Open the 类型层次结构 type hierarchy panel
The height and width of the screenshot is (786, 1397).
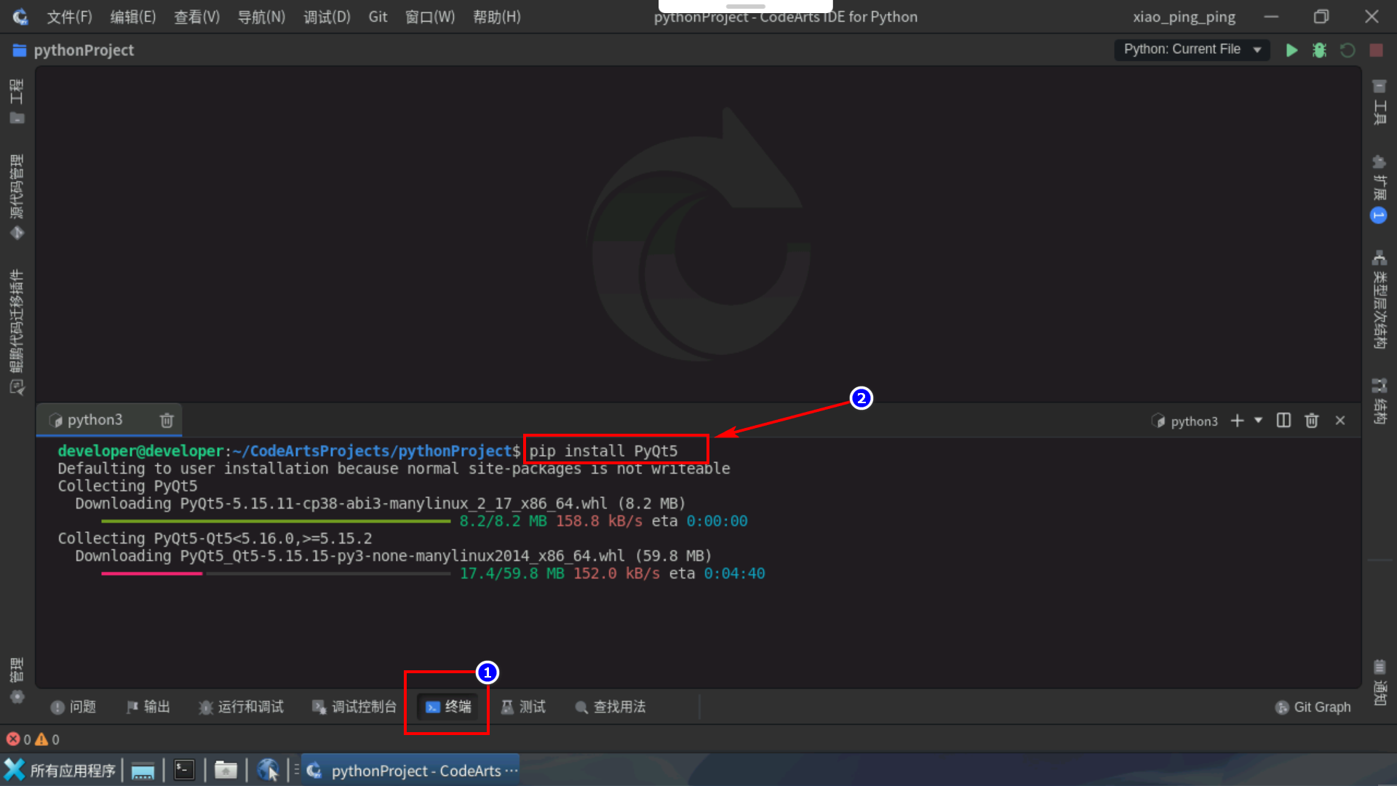coord(1380,302)
